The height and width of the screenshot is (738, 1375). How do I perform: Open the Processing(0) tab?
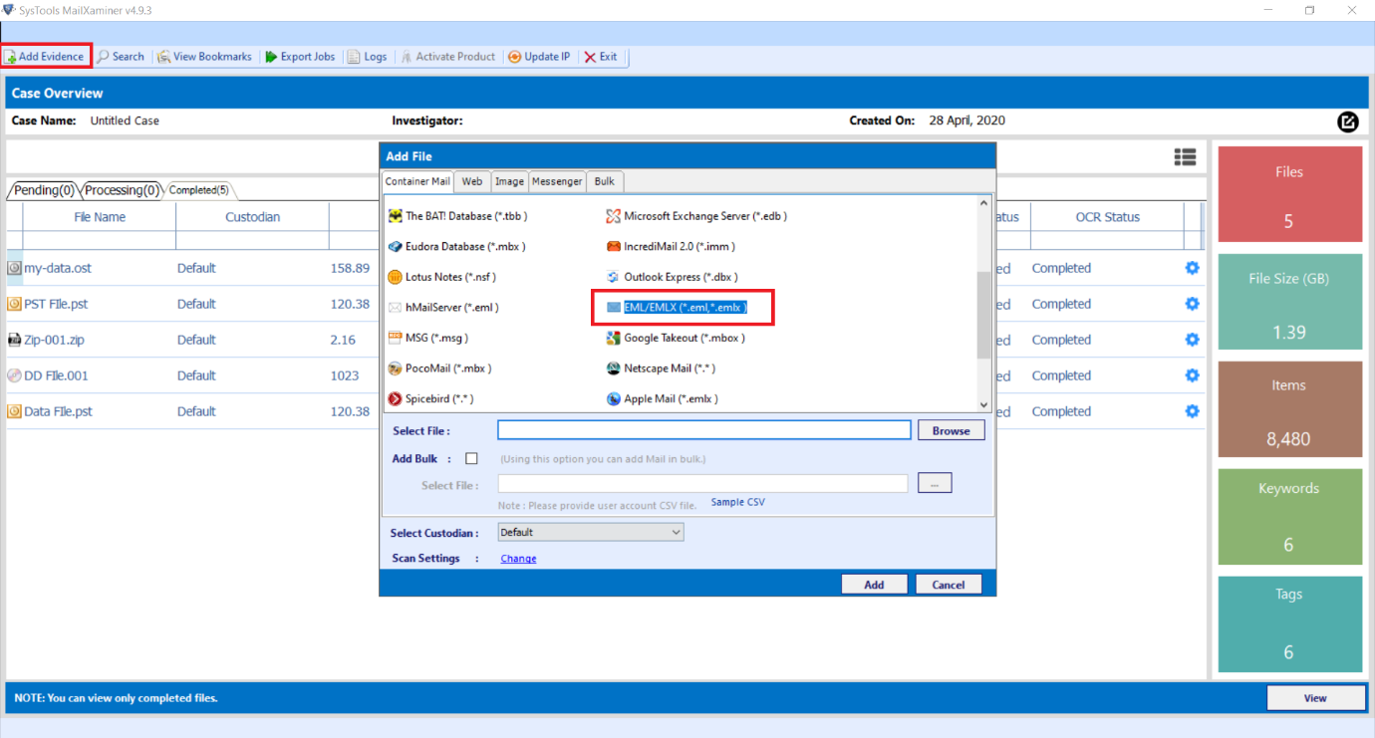coord(122,190)
